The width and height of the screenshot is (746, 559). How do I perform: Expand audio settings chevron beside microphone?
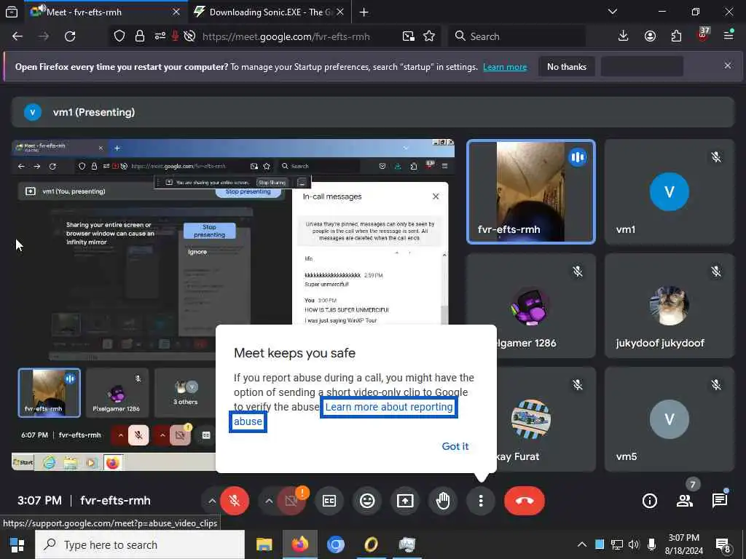coord(212,501)
